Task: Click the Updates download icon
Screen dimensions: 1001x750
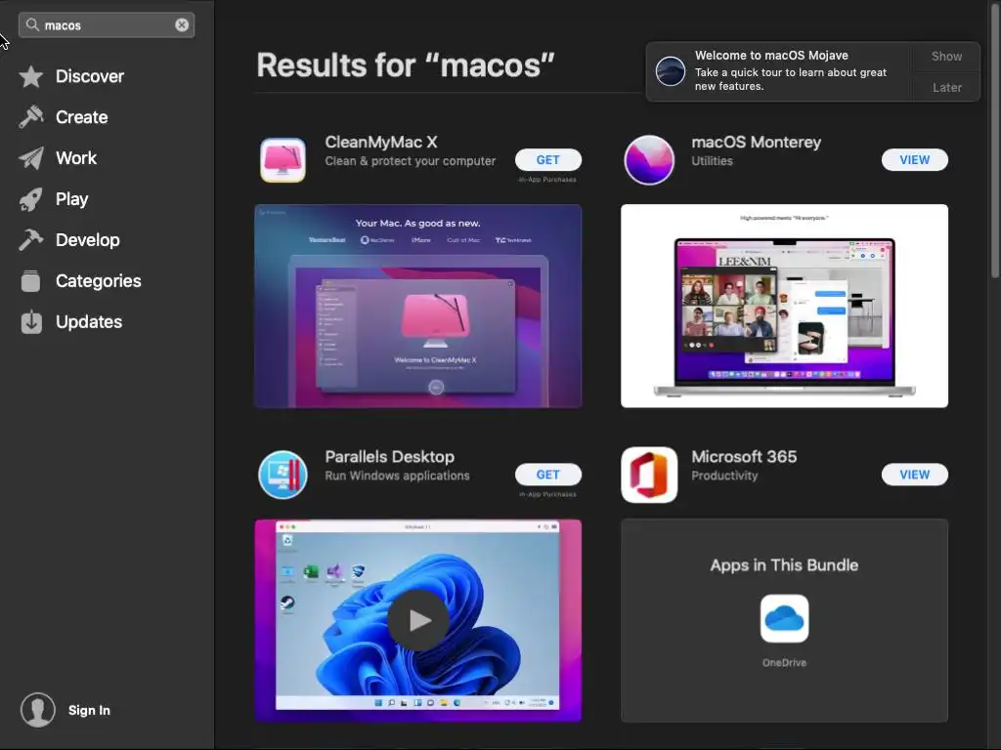Action: pos(30,322)
